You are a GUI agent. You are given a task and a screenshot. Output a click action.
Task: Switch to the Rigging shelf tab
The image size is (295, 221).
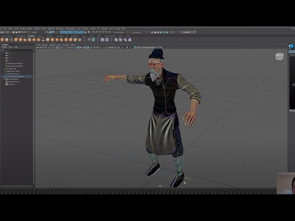40,36
